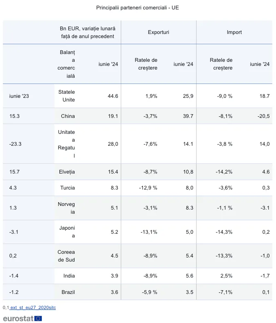Image resolution: width=276 pixels, height=323 pixels.
Task: Select the table title Principalii parteneri comerciali
Action: pos(138,8)
